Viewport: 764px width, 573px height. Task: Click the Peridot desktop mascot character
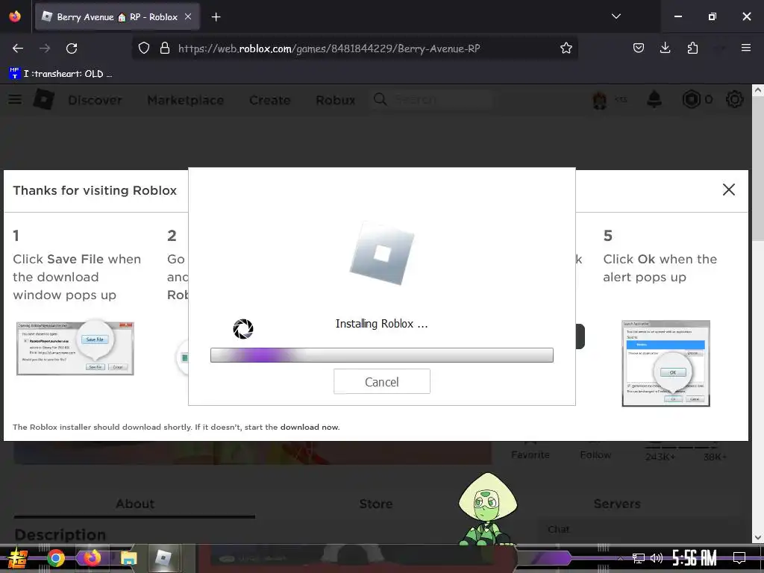coord(487,509)
